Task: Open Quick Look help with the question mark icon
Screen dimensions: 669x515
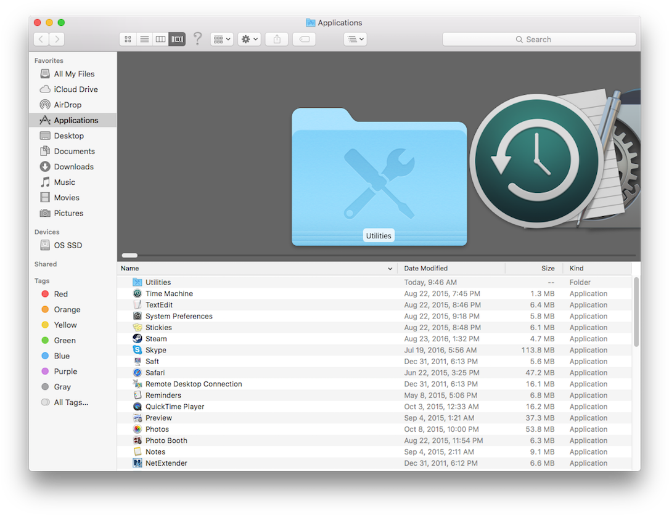Action: [197, 39]
